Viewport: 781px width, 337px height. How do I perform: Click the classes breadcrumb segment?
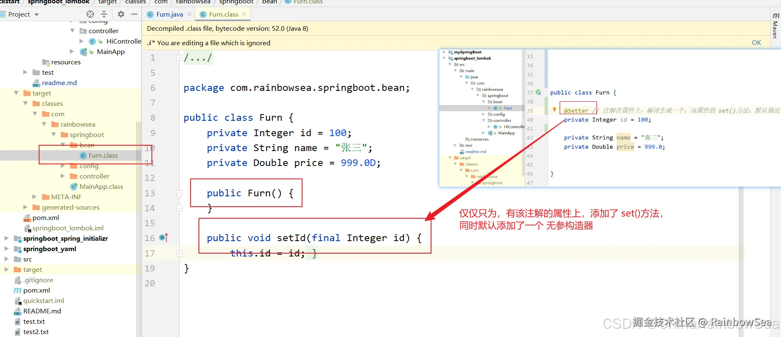[x=135, y=2]
